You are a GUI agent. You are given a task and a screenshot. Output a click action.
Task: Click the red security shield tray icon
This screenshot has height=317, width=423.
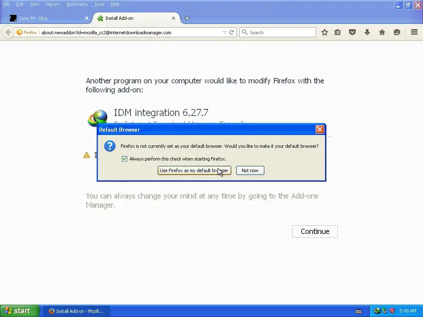pyautogui.click(x=392, y=311)
